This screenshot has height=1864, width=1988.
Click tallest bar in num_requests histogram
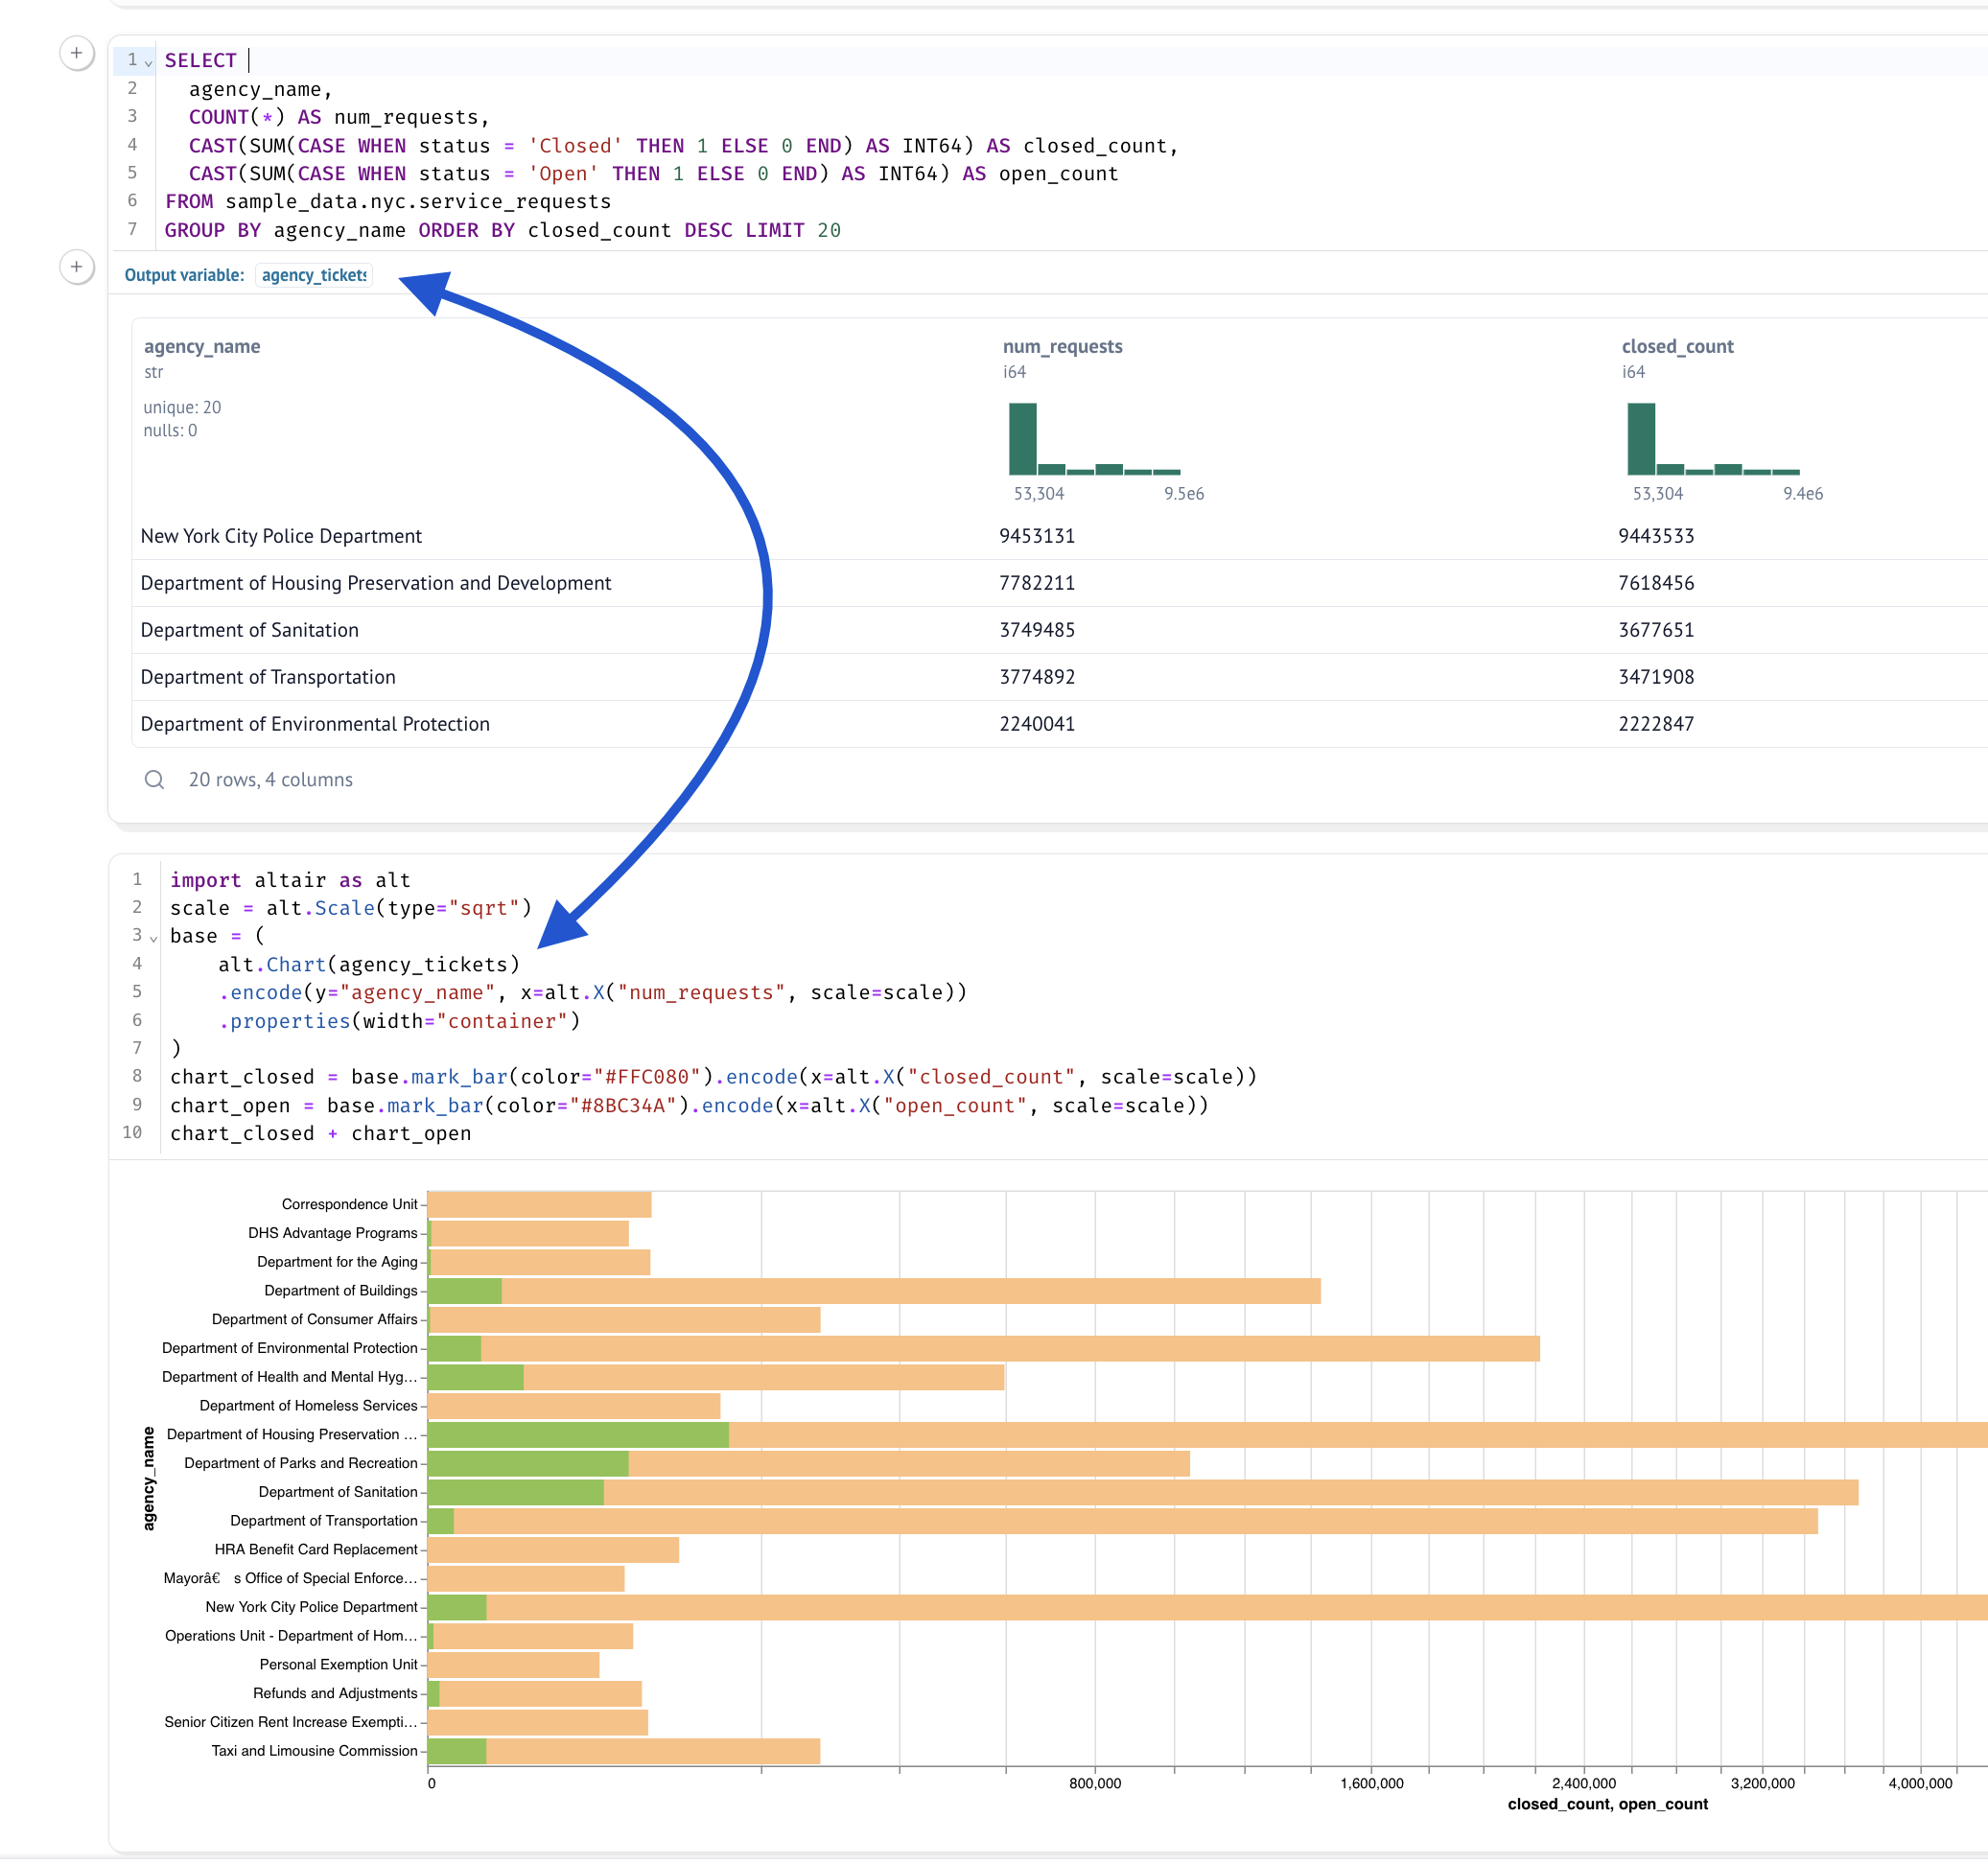point(1022,439)
